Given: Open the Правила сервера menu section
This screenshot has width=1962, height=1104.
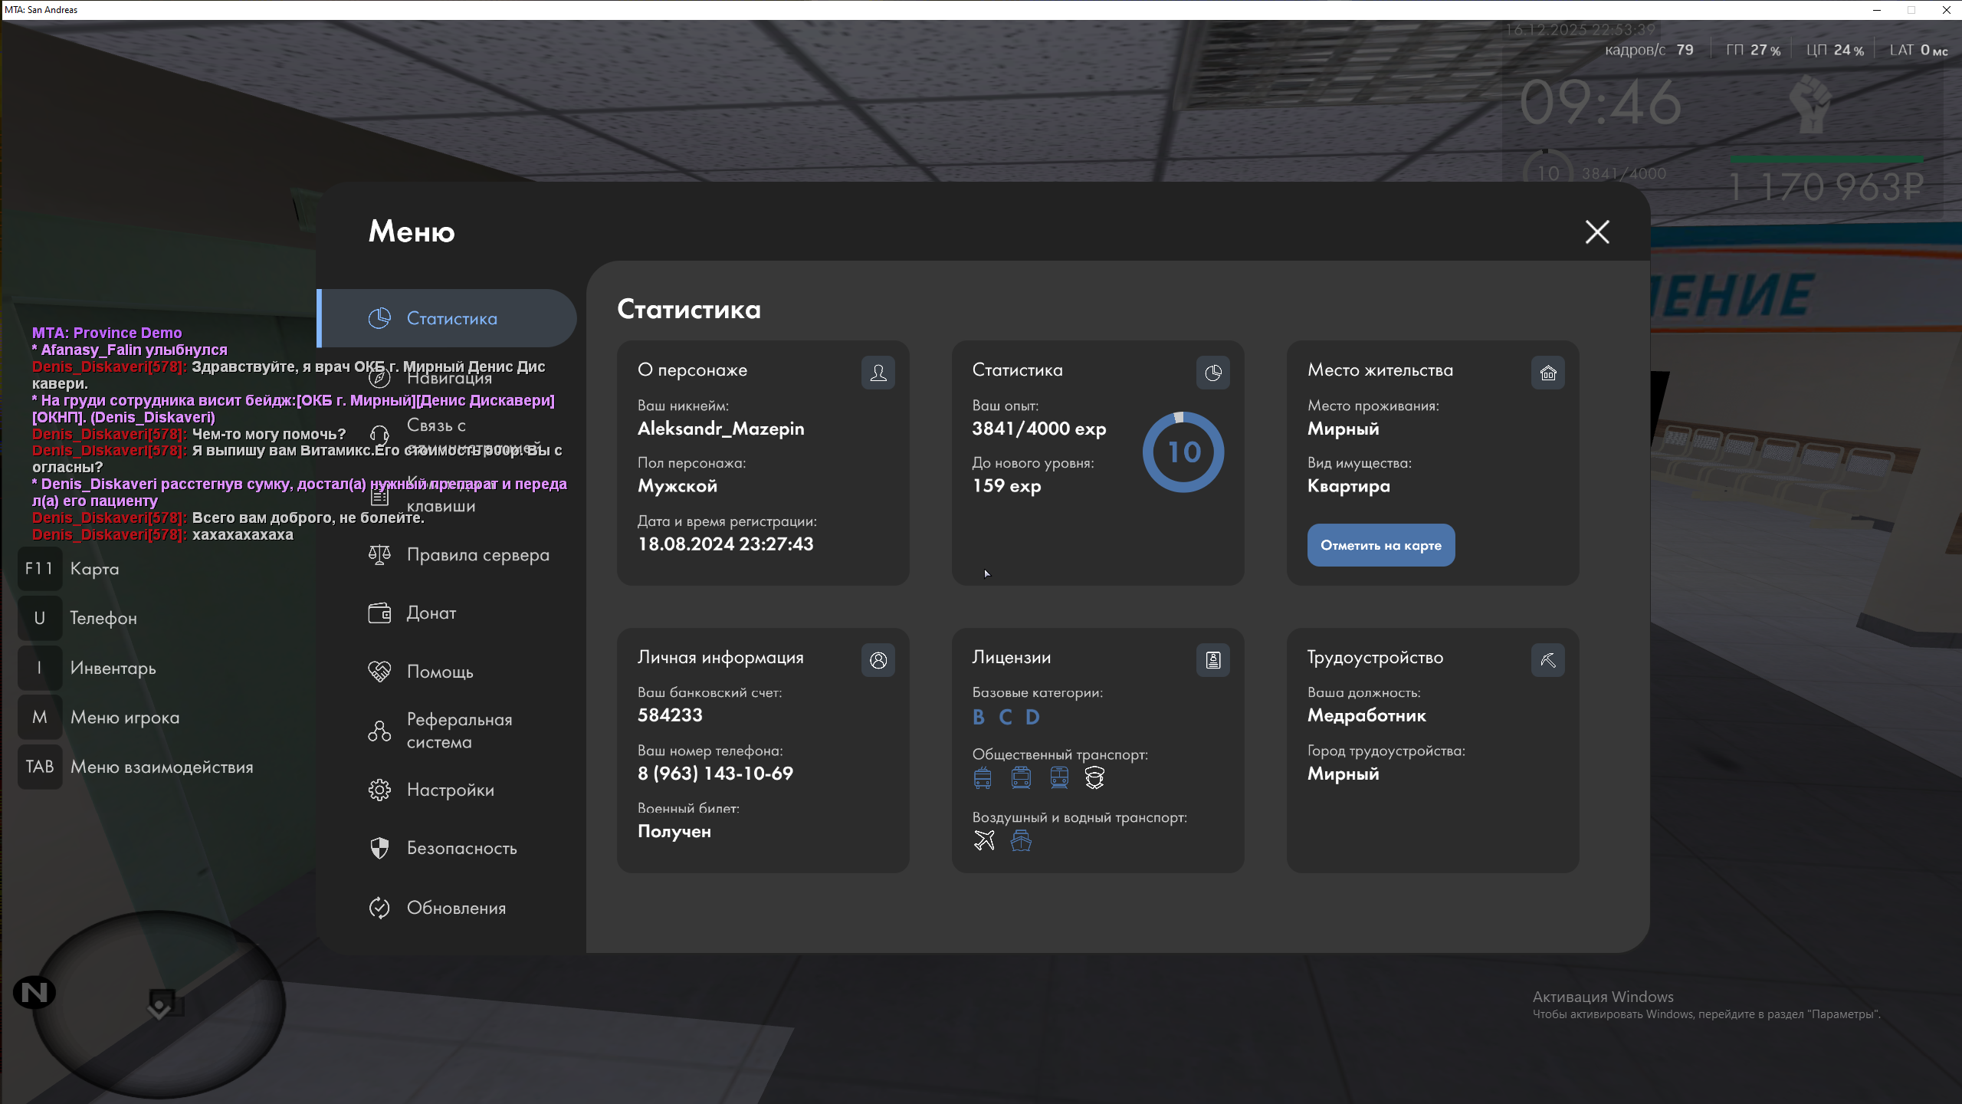Looking at the screenshot, I should (477, 555).
